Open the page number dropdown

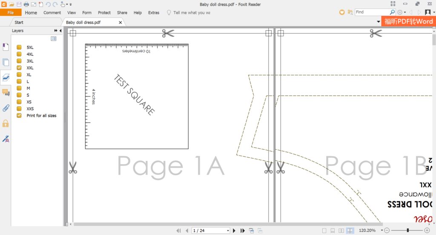[228, 231]
